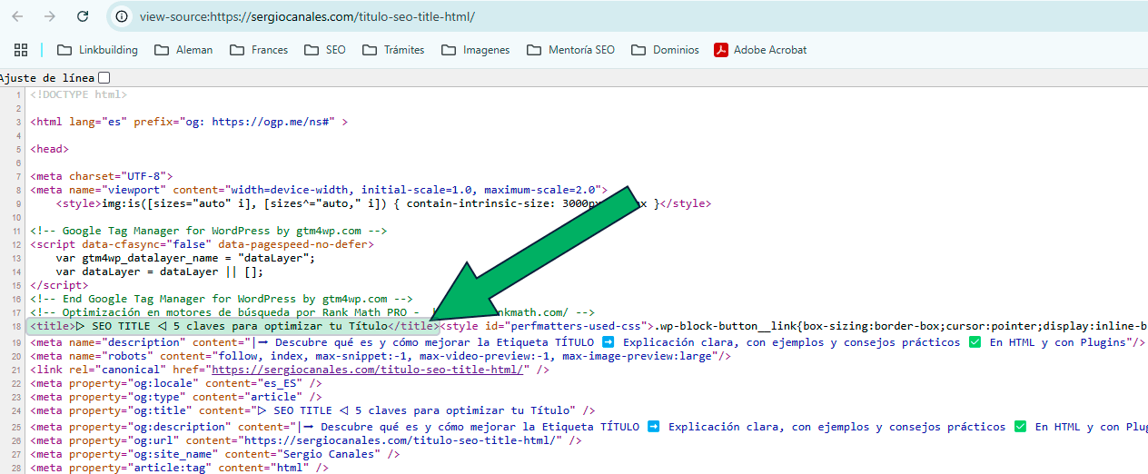This screenshot has height=474, width=1148.
Task: Show the Imagenes bookmark folder
Action: pos(475,50)
